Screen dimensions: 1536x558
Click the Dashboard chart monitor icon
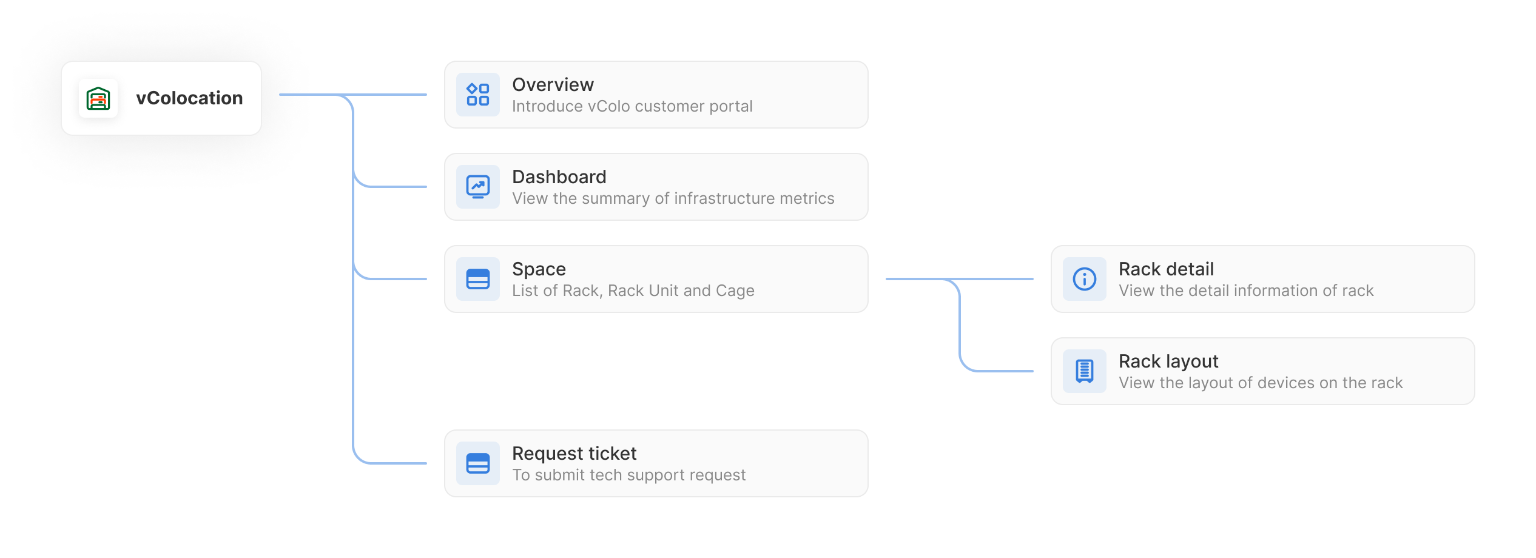(x=478, y=187)
